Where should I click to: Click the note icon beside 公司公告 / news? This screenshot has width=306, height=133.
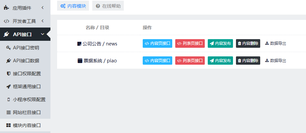(x=79, y=43)
